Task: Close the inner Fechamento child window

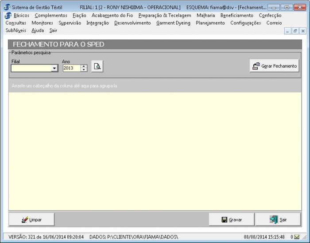Action: tap(303, 31)
